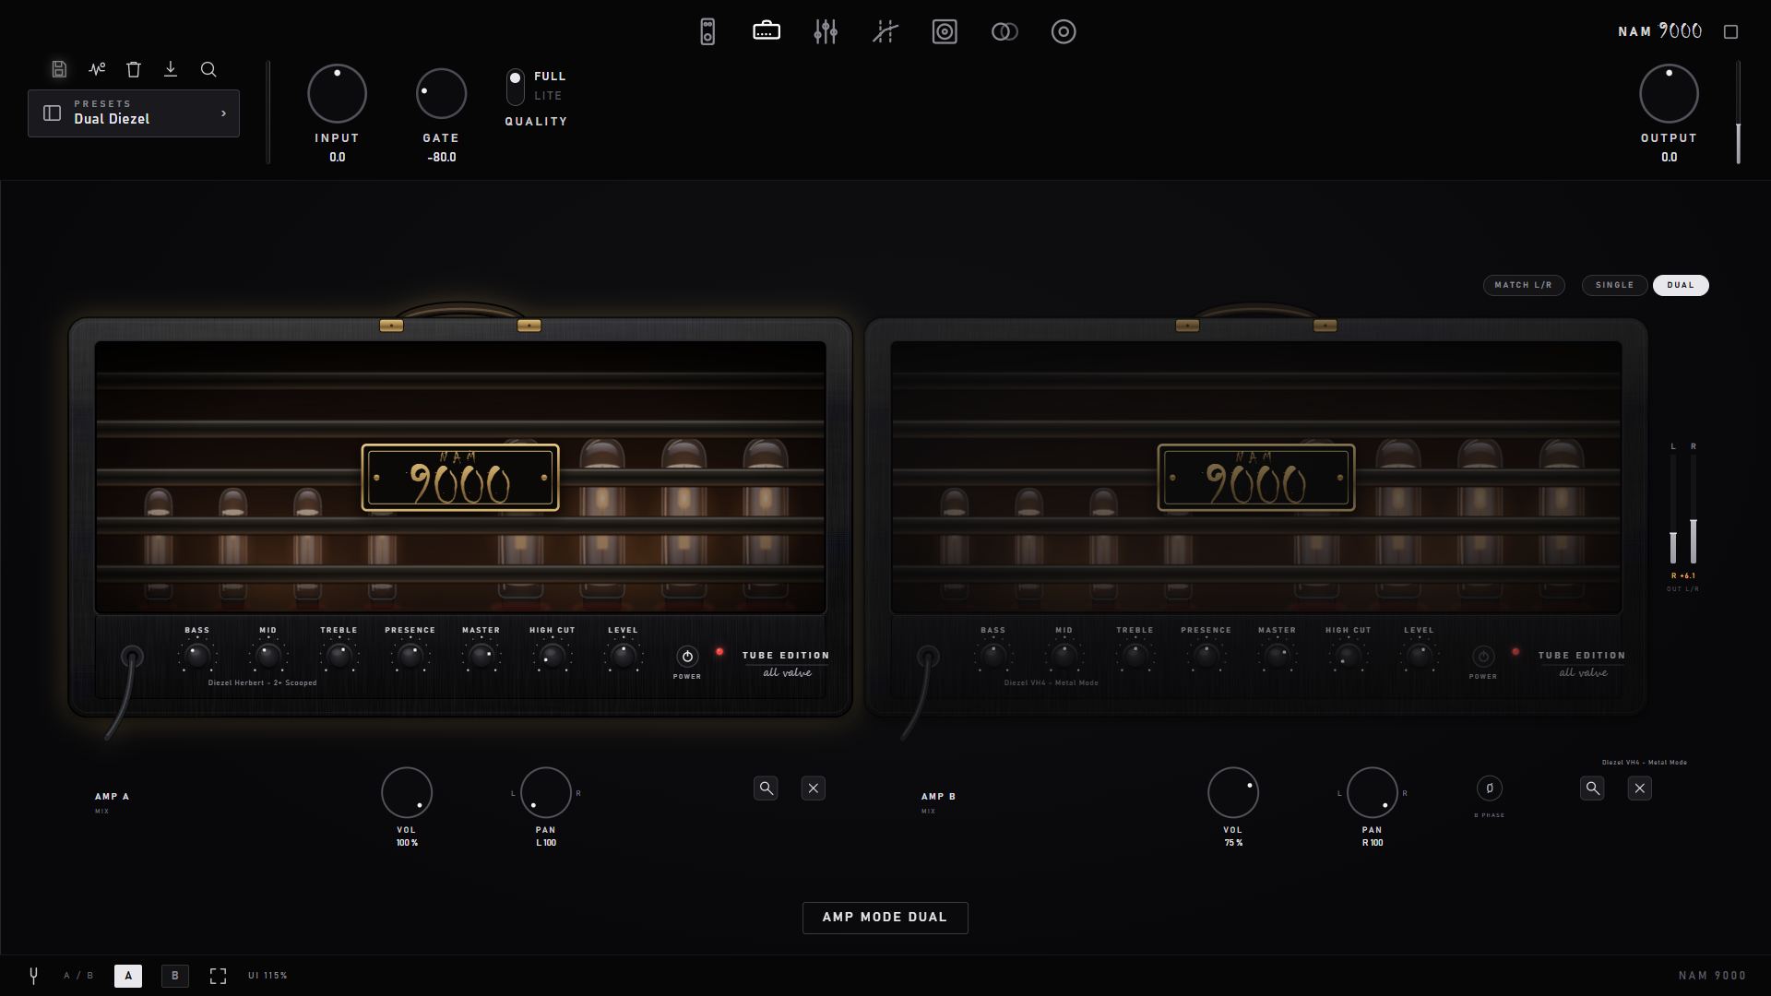This screenshot has height=996, width=1771.
Task: Switch to SINGLE amp mode
Action: [1615, 285]
